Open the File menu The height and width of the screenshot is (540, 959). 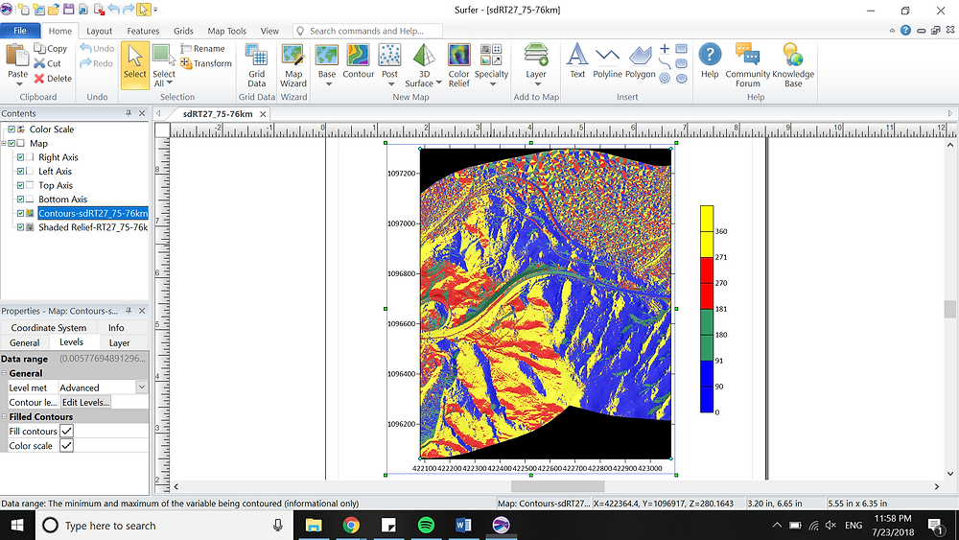pos(20,31)
